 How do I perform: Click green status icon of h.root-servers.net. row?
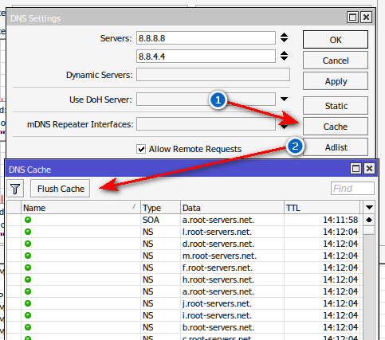[28, 279]
